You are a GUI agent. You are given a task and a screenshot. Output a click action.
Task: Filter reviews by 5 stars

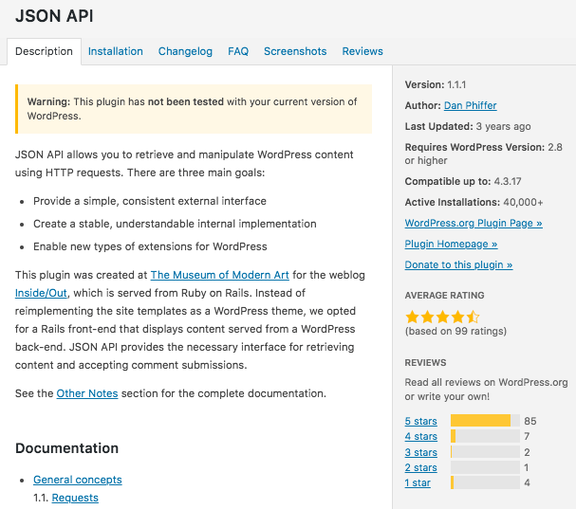tap(420, 420)
